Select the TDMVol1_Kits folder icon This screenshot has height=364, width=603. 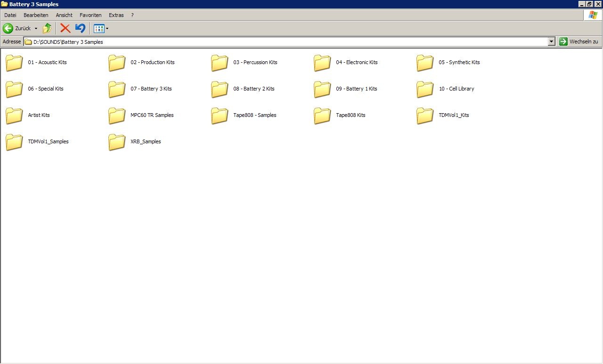(425, 115)
